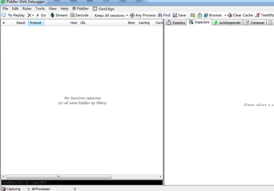274x191 pixels.
Task: Sort sessions by Protocol column
Action: tap(36, 23)
